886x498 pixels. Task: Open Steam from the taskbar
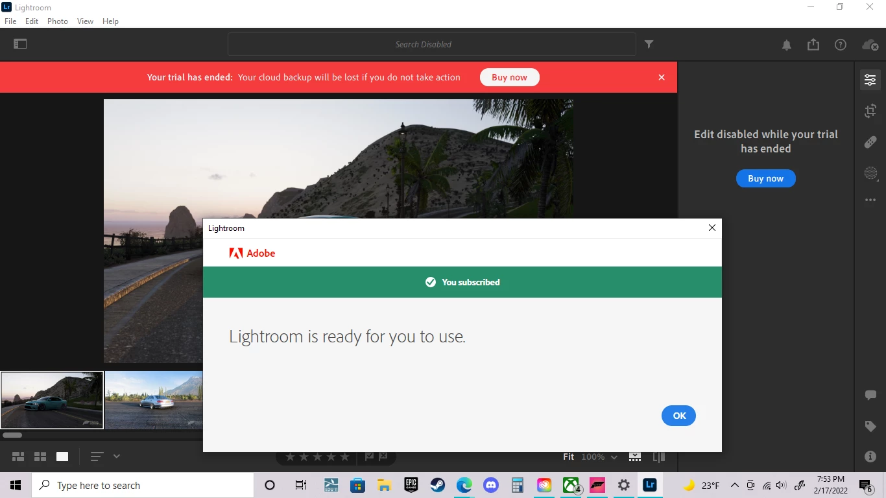click(438, 485)
